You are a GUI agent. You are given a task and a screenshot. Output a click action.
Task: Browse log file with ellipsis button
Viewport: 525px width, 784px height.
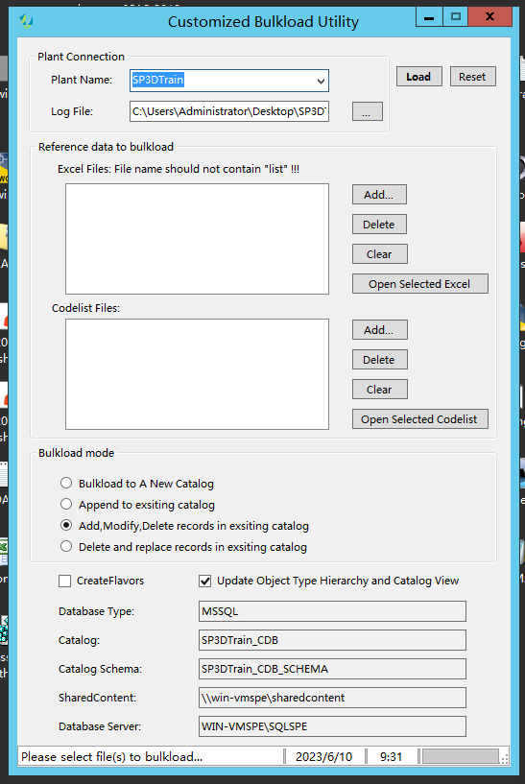pos(367,111)
